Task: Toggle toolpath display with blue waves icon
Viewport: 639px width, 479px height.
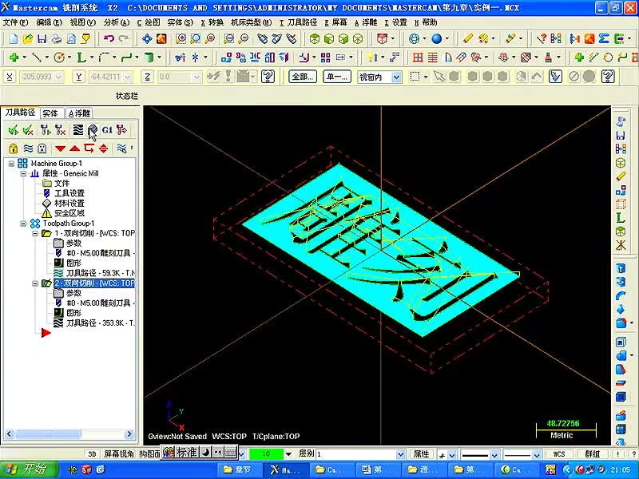Action: (28, 148)
